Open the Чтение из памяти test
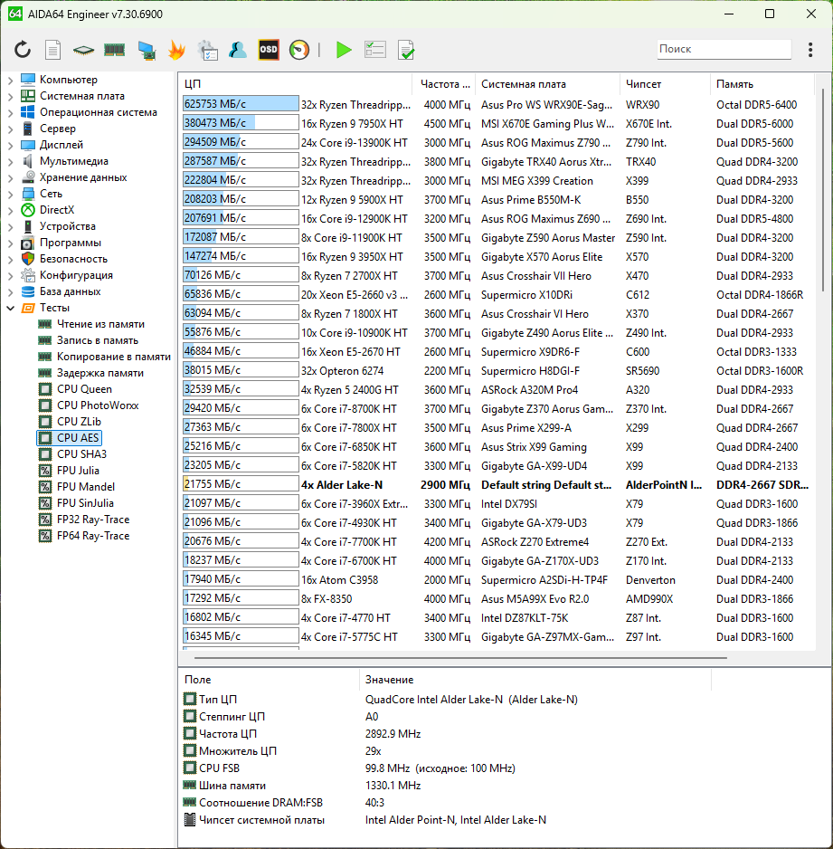Image resolution: width=833 pixels, height=849 pixels. [x=99, y=324]
